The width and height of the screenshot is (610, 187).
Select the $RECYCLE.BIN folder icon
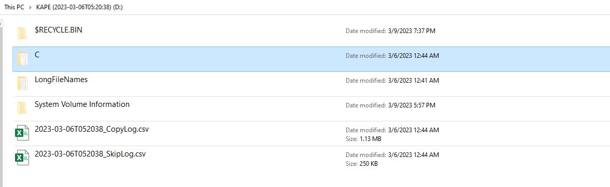(22, 34)
